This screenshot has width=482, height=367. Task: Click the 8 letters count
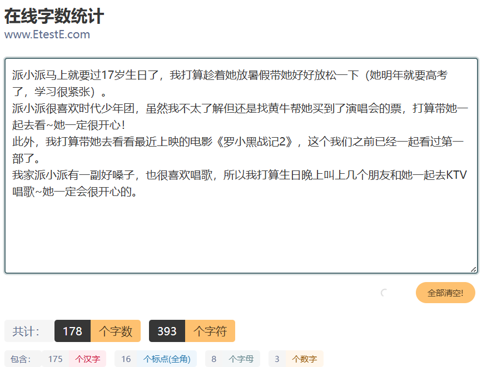point(214,359)
